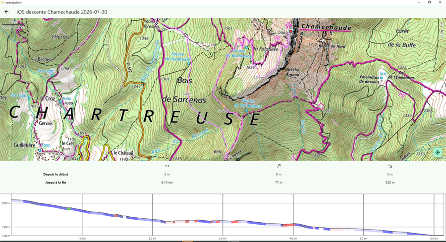
Task: Click the ascent arrow icon
Action: coord(279,166)
